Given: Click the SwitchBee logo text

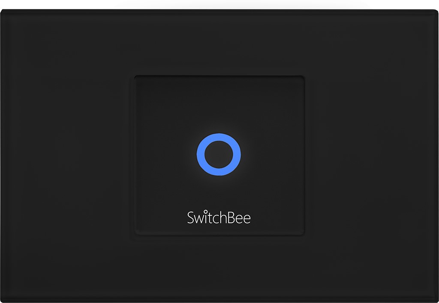Looking at the screenshot, I should coord(219,218).
